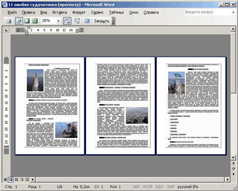238x191 pixels.
Task: Click the first line indent marker on ruler
Action: pyautogui.click(x=29, y=28)
